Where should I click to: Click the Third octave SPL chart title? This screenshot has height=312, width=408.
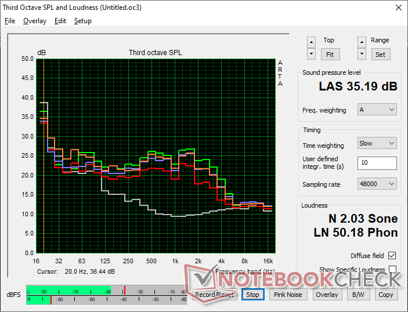click(x=156, y=53)
